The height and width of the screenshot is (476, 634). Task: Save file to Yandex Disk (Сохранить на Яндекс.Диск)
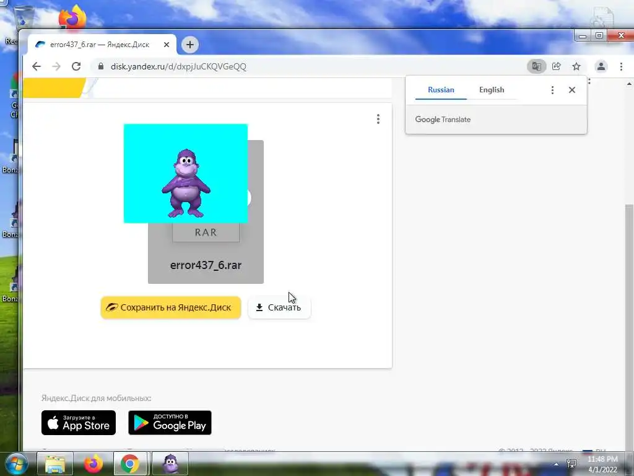click(x=171, y=307)
